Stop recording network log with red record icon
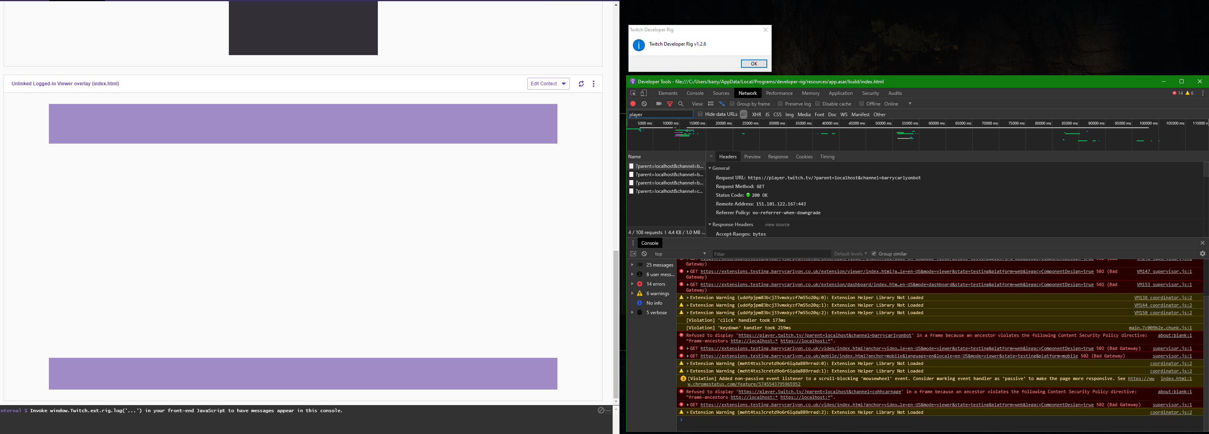The height and width of the screenshot is (434, 1209). pyautogui.click(x=633, y=104)
